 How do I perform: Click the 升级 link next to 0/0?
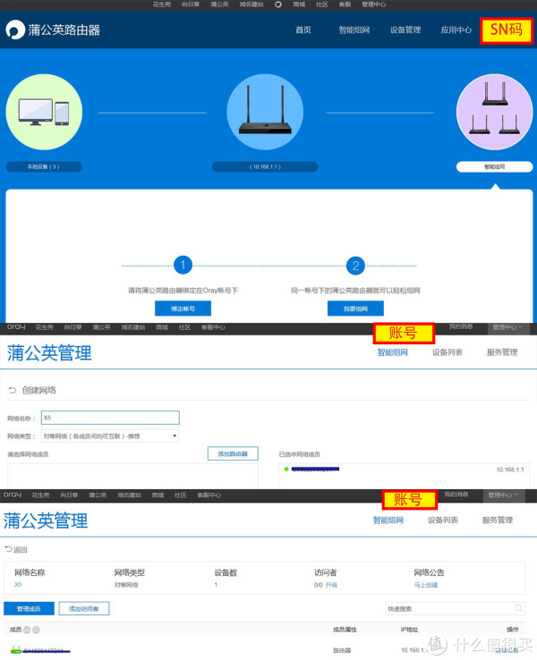(331, 585)
